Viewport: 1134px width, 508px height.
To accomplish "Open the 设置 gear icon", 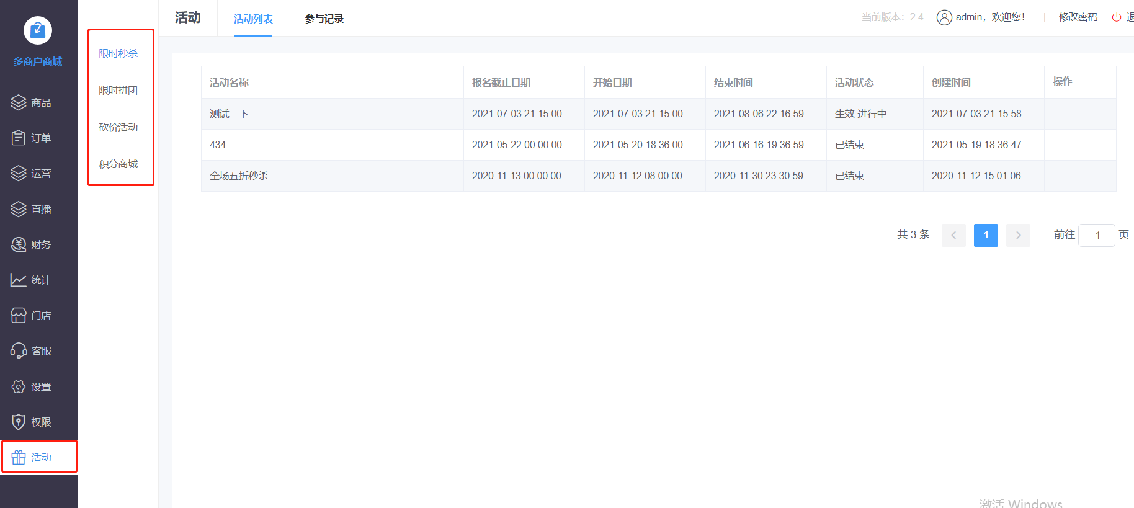I will [19, 386].
